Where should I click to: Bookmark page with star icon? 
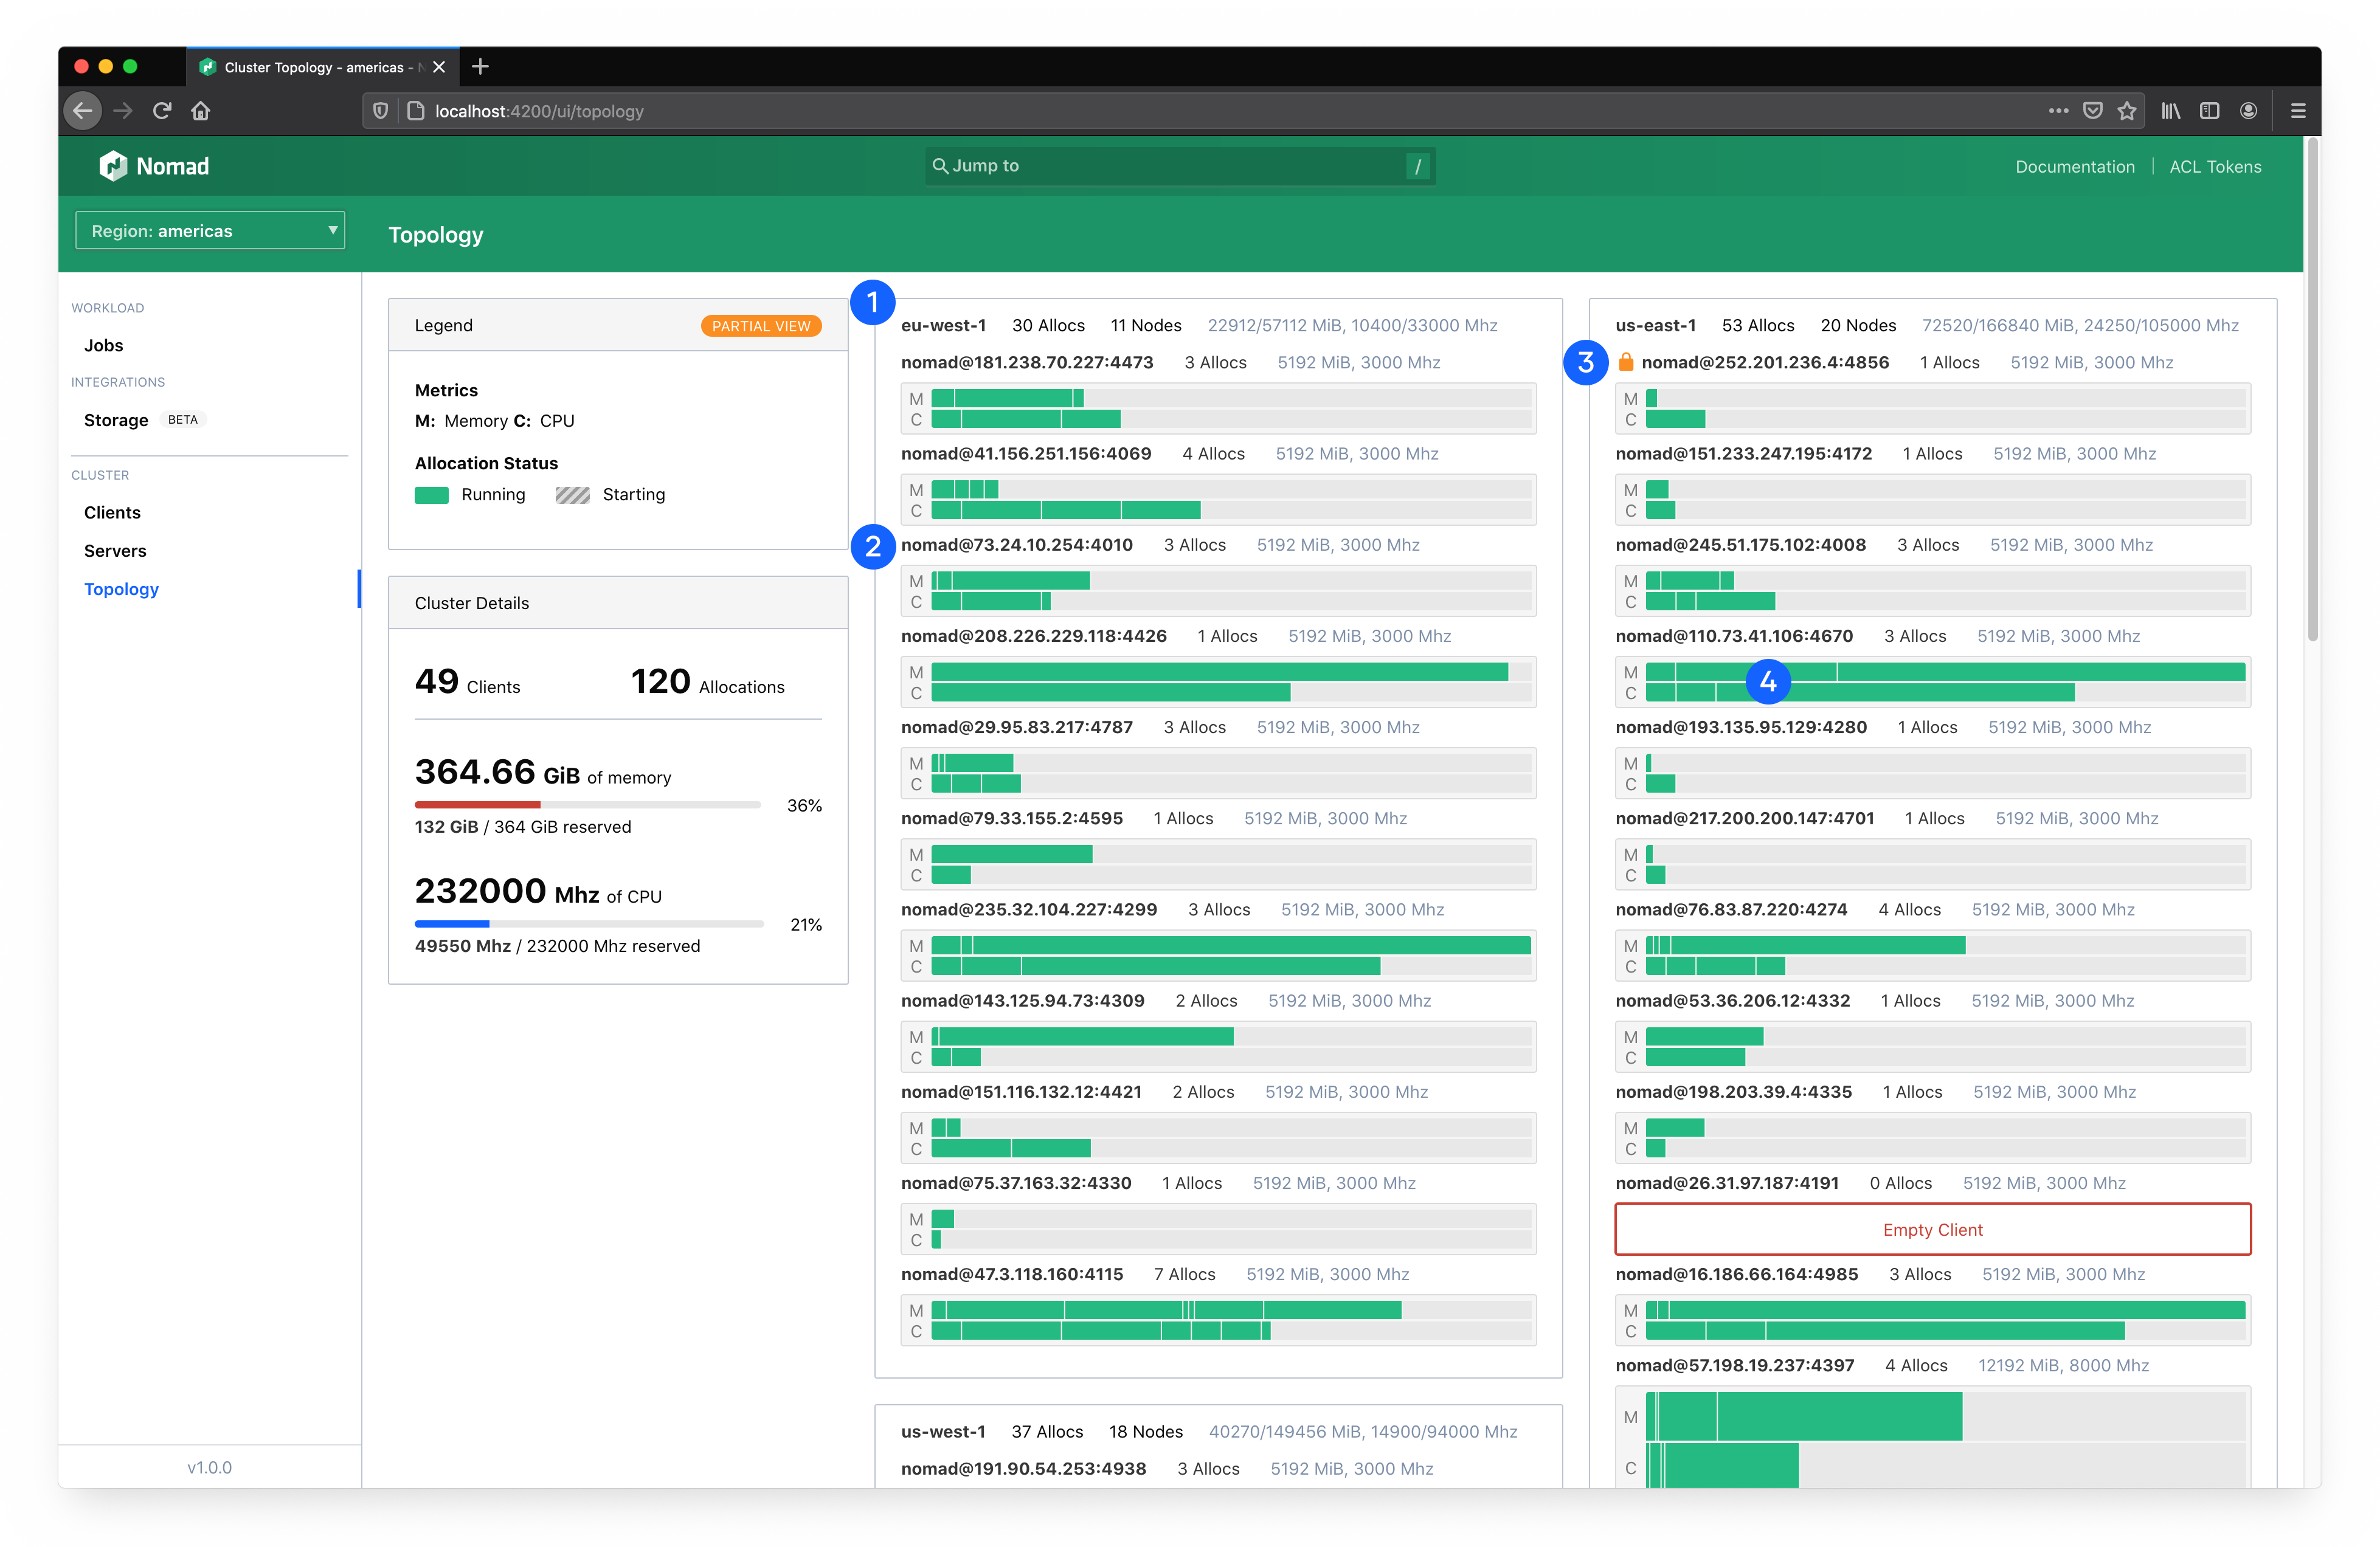2127,111
